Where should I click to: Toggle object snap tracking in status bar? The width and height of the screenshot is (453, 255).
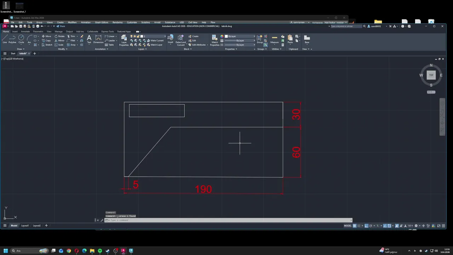(x=385, y=226)
